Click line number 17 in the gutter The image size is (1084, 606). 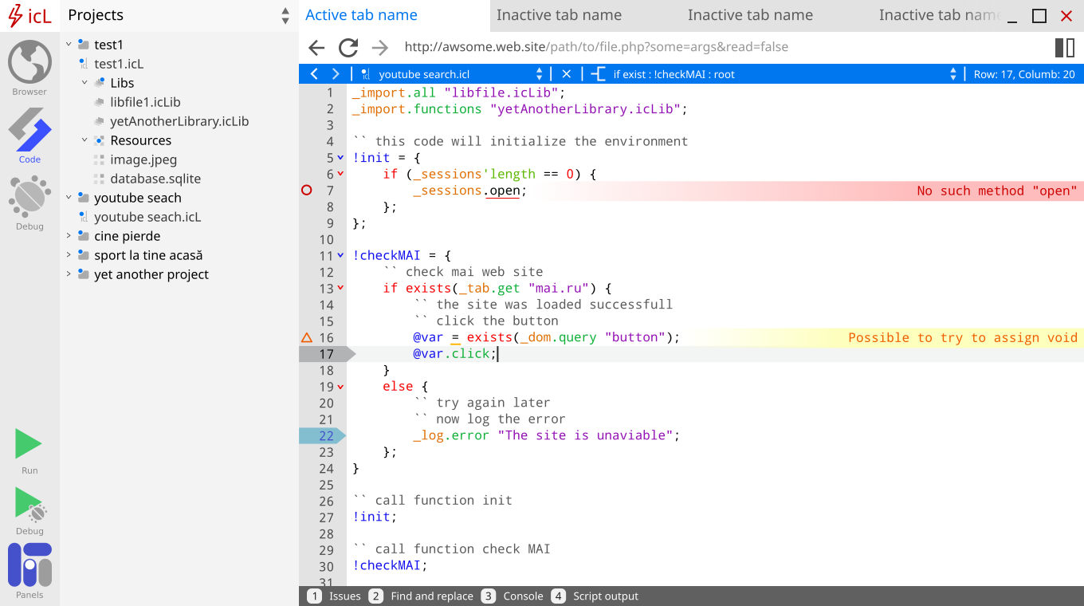point(327,354)
